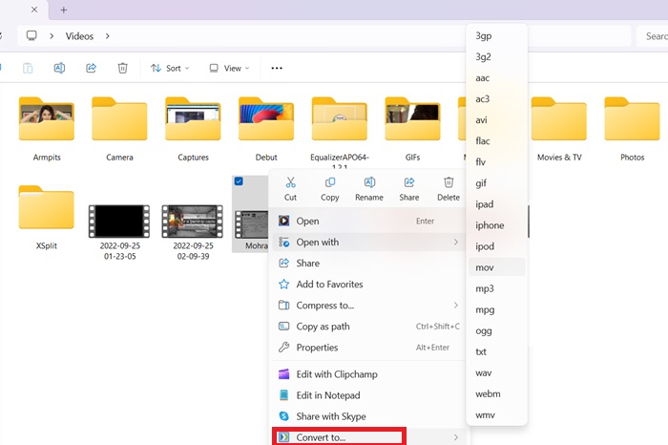Image resolution: width=668 pixels, height=445 pixels.
Task: Click the This PC monitor icon in address bar
Action: (x=31, y=35)
